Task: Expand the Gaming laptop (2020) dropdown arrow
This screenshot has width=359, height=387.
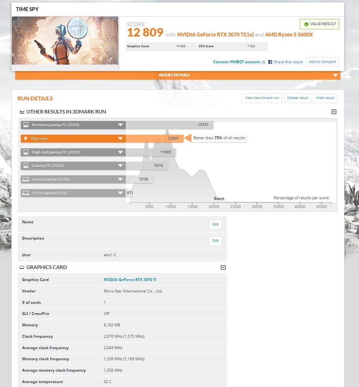Action: pyautogui.click(x=120, y=179)
